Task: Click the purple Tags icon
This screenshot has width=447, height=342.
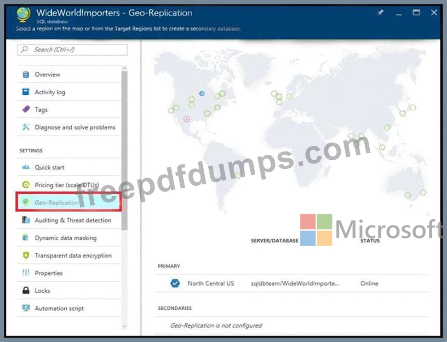Action: [x=26, y=109]
